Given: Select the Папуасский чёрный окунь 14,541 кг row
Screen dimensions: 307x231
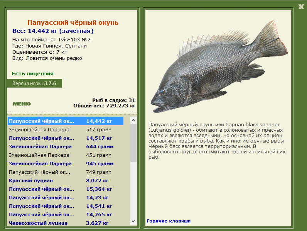Looking at the screenshot, I should tap(66, 206).
